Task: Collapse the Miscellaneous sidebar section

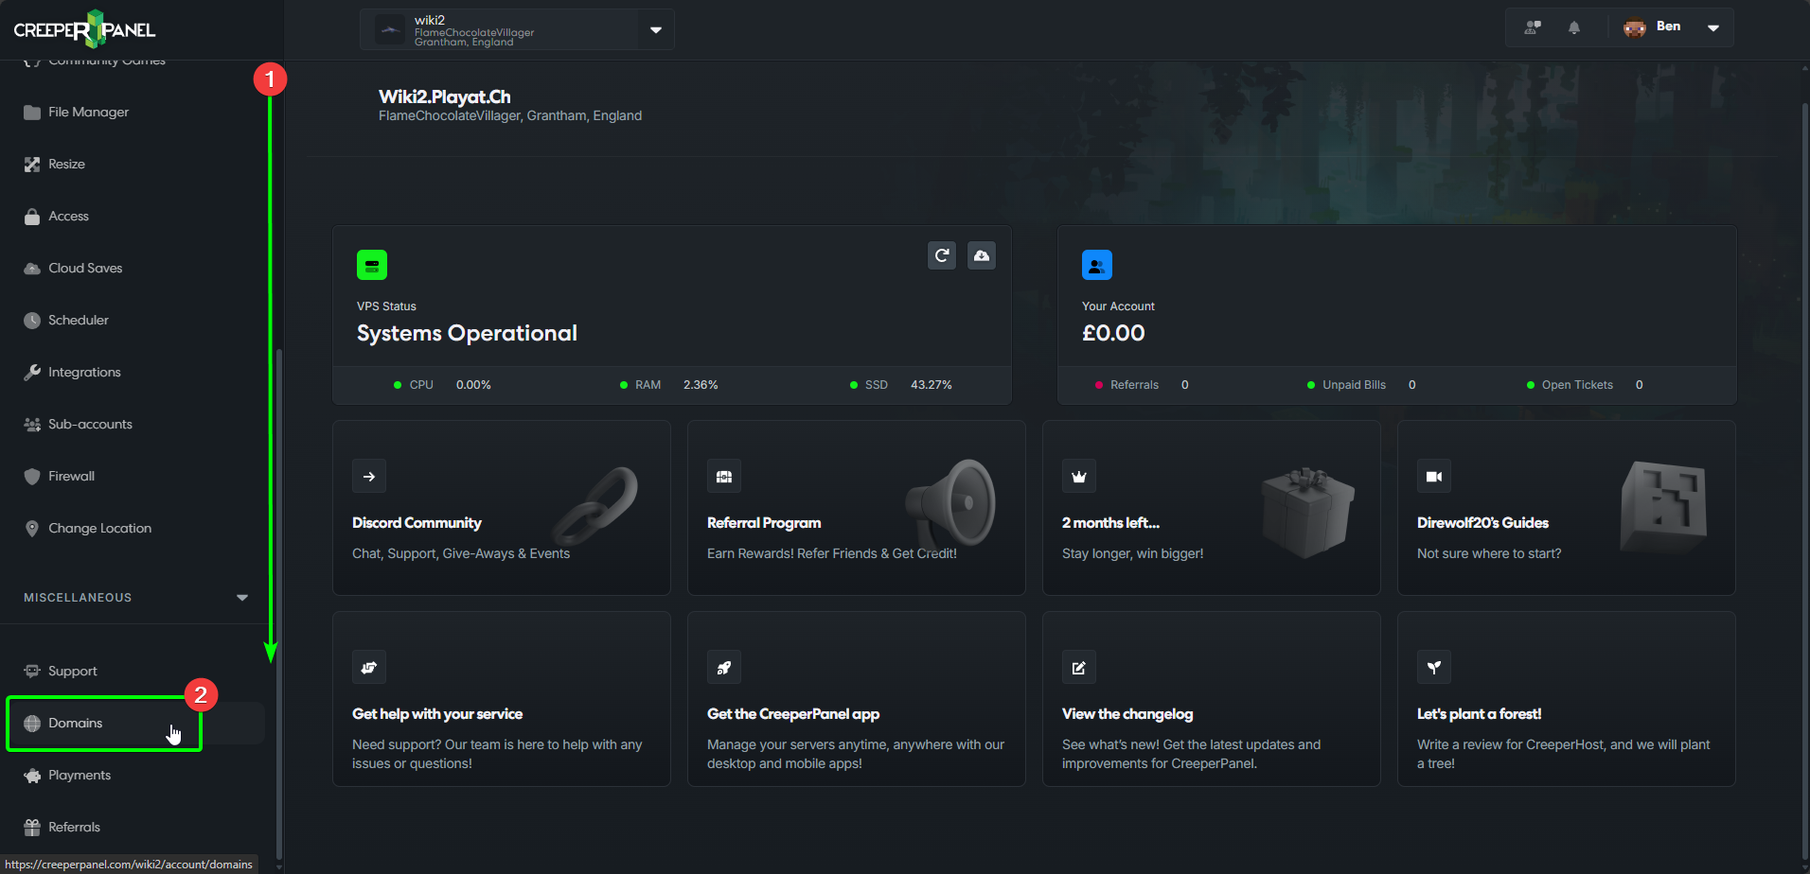Action: click(241, 598)
